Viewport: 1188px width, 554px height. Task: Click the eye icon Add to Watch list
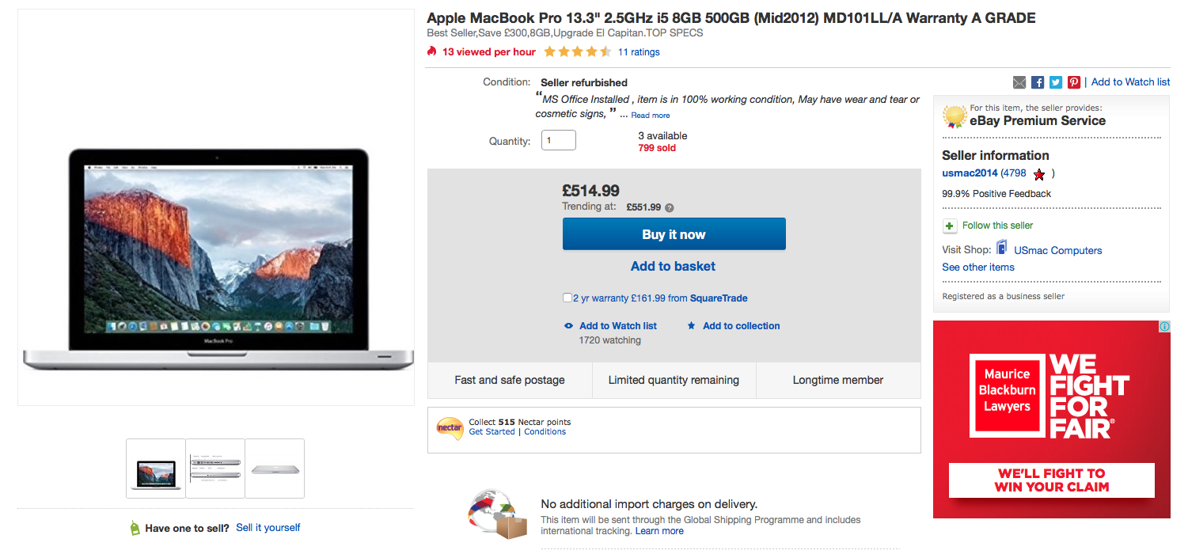click(568, 326)
